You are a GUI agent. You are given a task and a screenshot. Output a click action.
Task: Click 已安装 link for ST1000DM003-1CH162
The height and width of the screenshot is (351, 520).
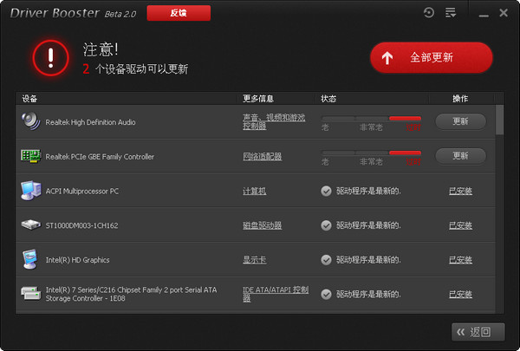pyautogui.click(x=460, y=225)
